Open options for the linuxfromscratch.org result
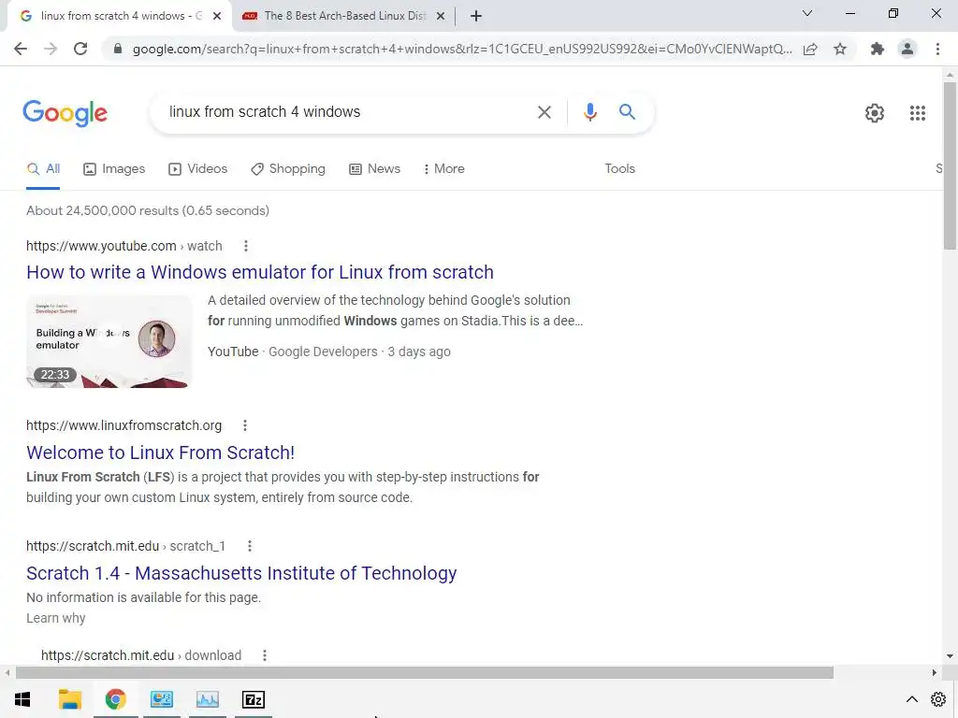The width and height of the screenshot is (958, 718). point(245,425)
